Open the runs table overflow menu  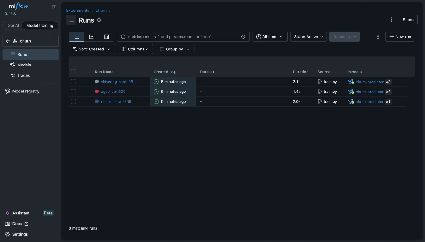[x=378, y=37]
